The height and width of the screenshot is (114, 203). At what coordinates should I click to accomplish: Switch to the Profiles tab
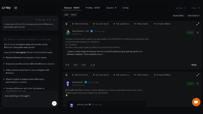click(x=93, y=8)
